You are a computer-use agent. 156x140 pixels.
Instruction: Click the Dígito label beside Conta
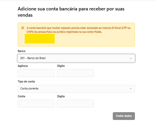pyautogui.click(x=61, y=96)
